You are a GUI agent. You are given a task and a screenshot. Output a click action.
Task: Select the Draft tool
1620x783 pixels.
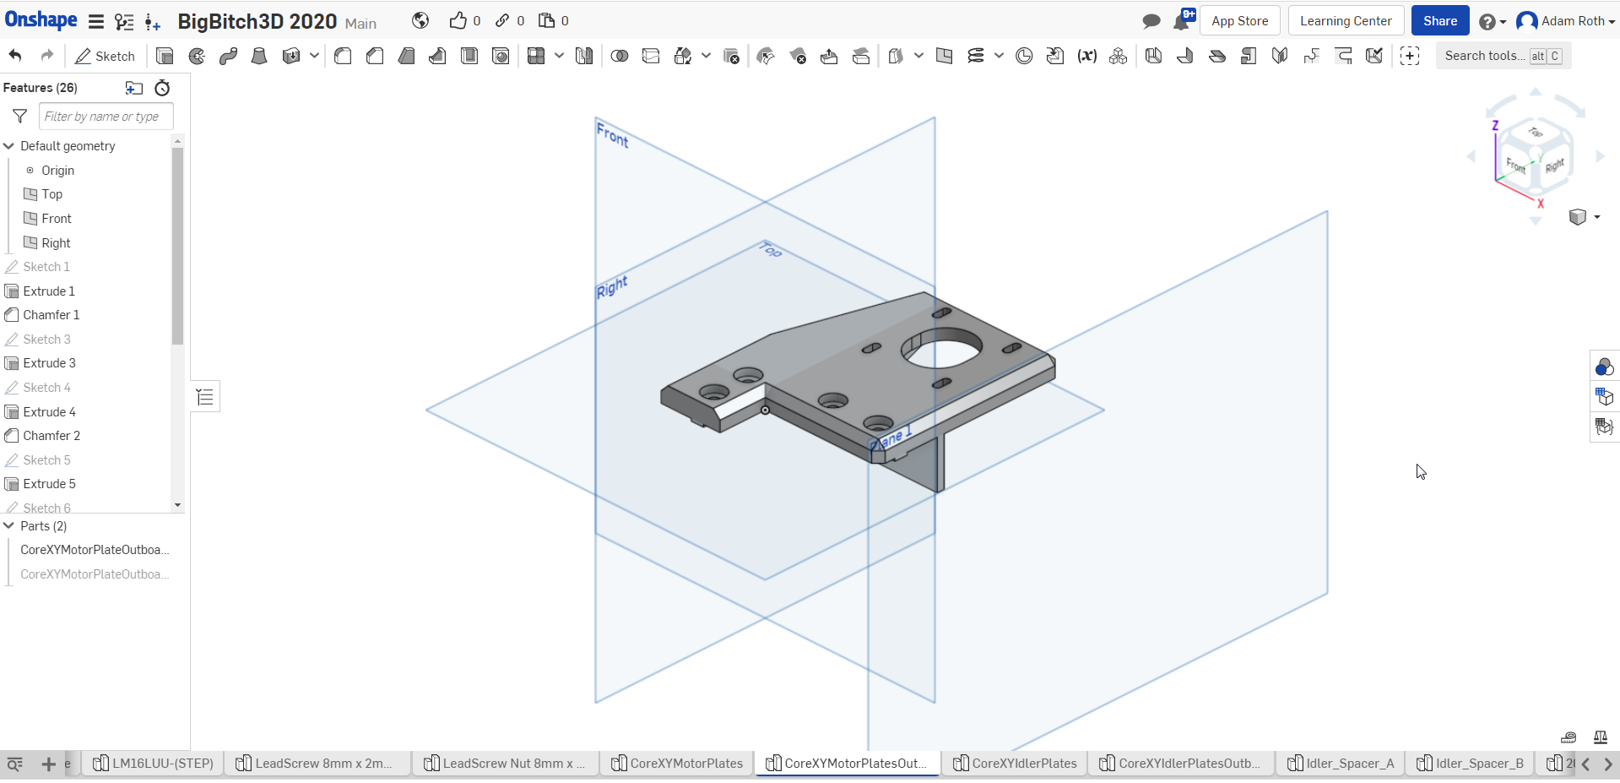point(406,56)
